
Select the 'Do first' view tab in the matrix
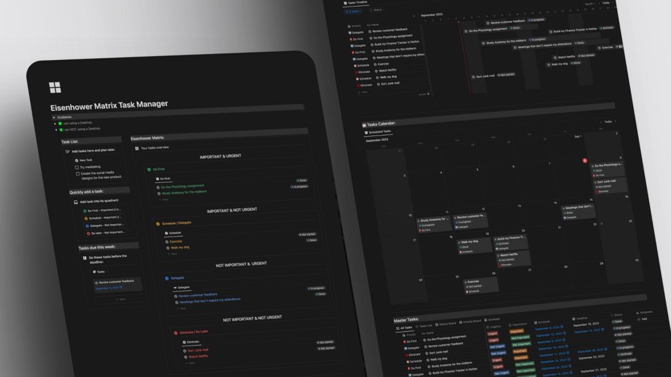(163, 179)
